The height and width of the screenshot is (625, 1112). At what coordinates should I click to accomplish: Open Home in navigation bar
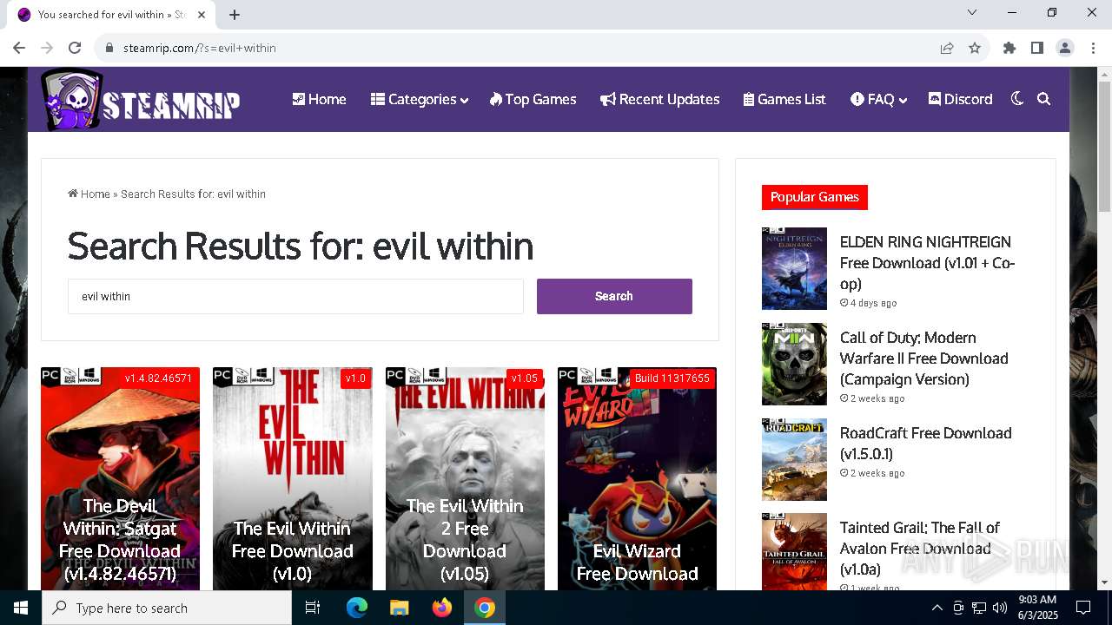point(319,99)
